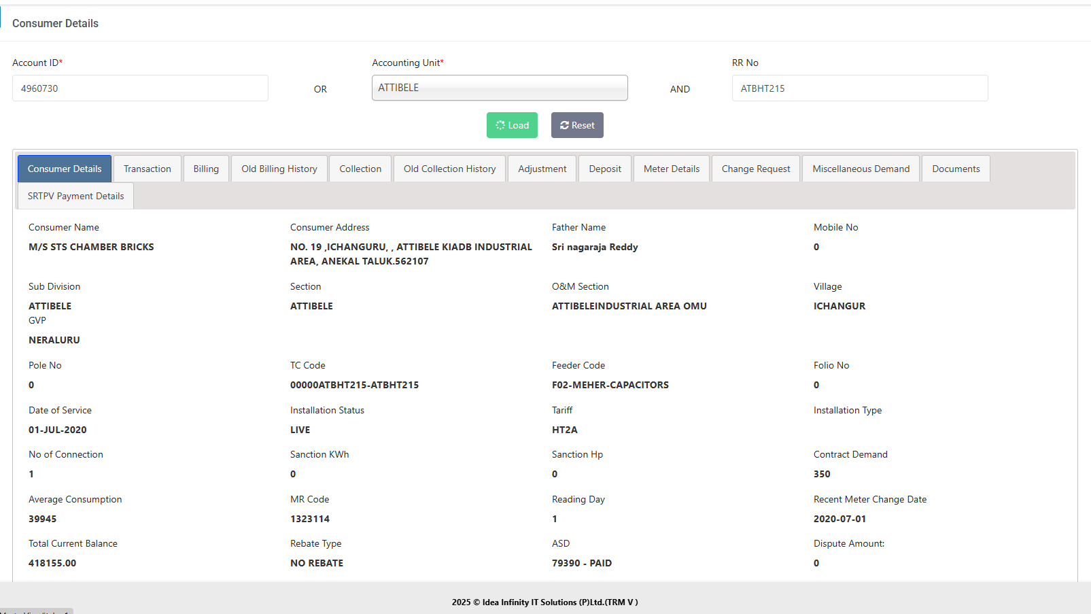Go to the Collection tab
The image size is (1091, 614).
[360, 169]
